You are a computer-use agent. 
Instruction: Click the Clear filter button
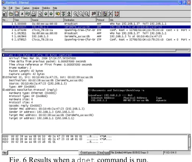click(101, 152)
